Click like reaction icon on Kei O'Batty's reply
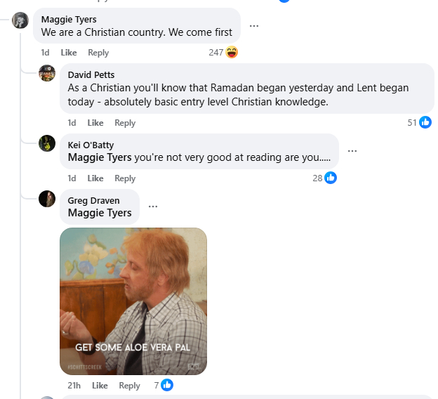Screen dimensions: 438x399 click(331, 178)
